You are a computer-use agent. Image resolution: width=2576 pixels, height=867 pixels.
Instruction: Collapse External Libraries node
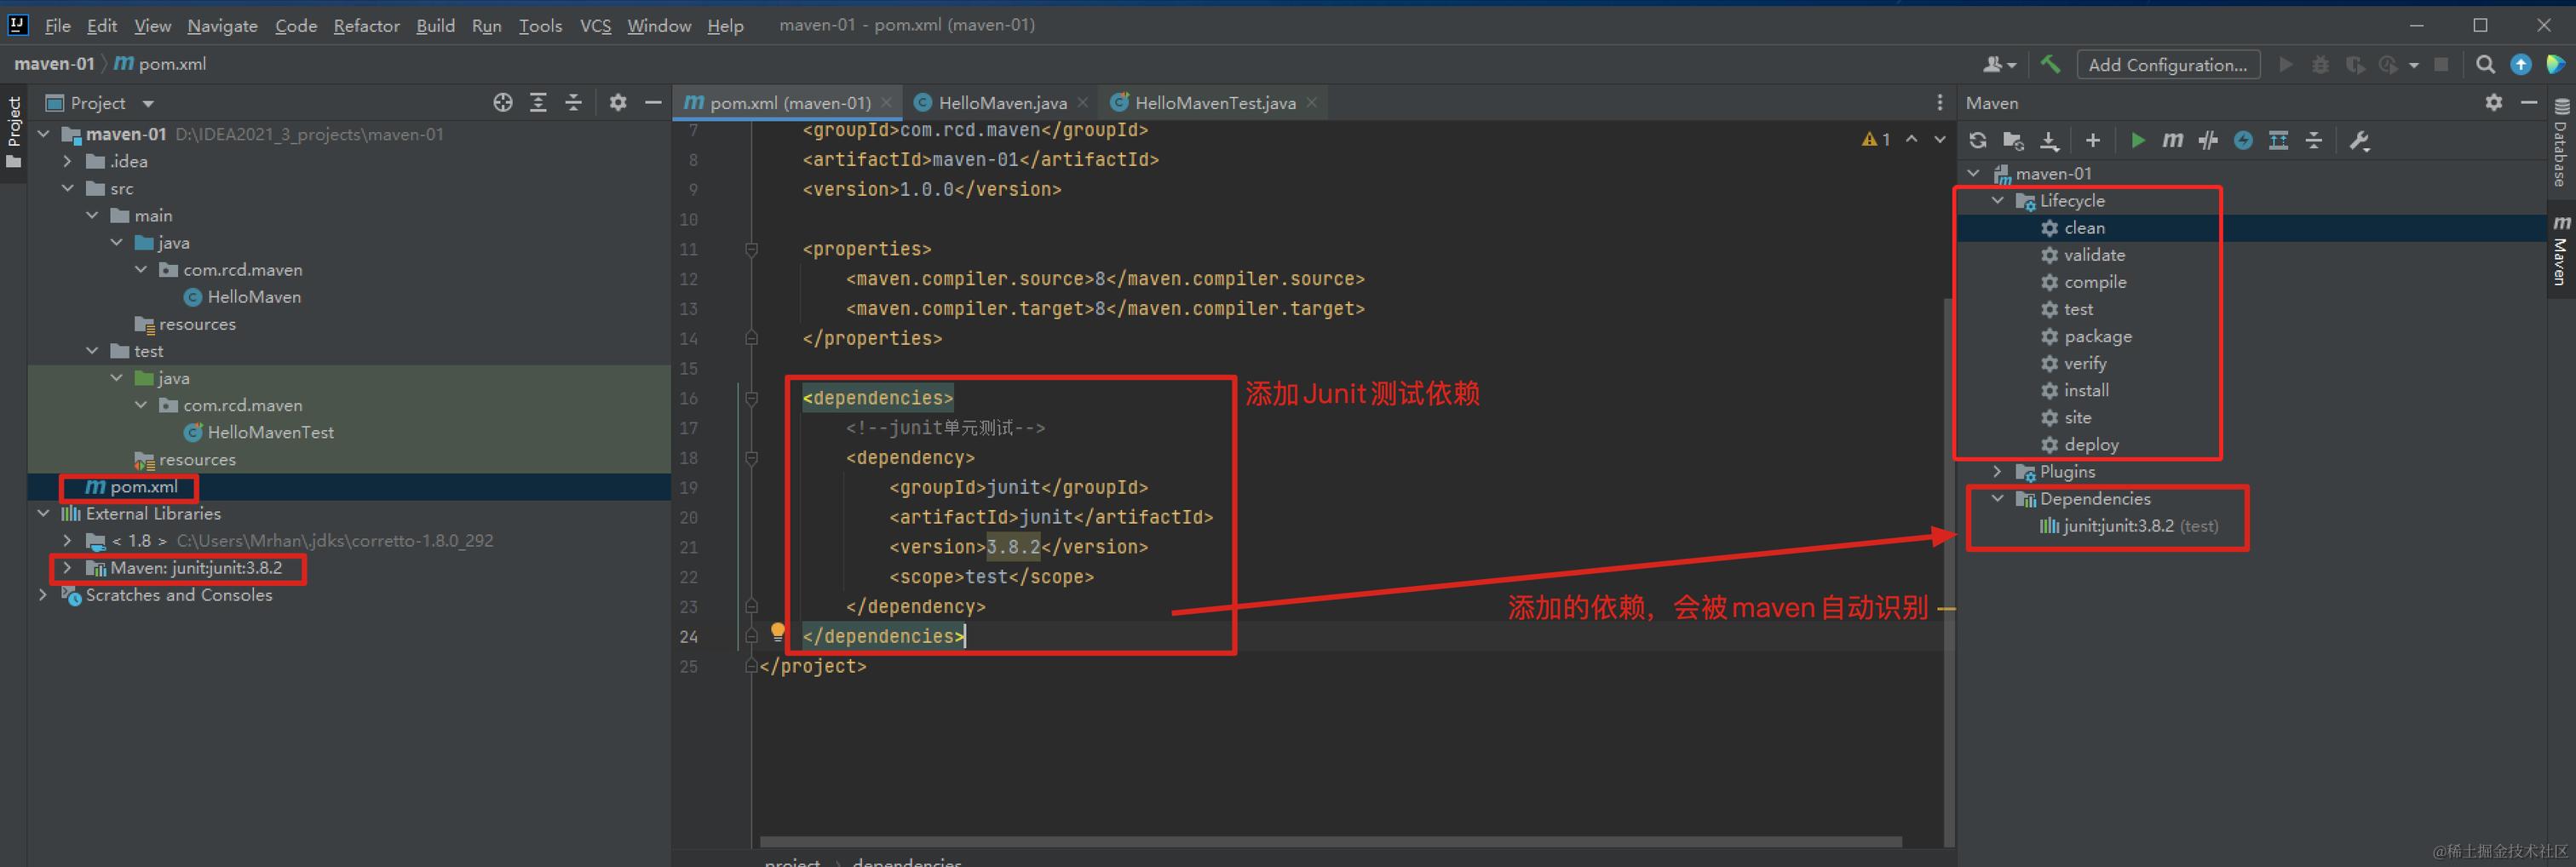(x=44, y=513)
